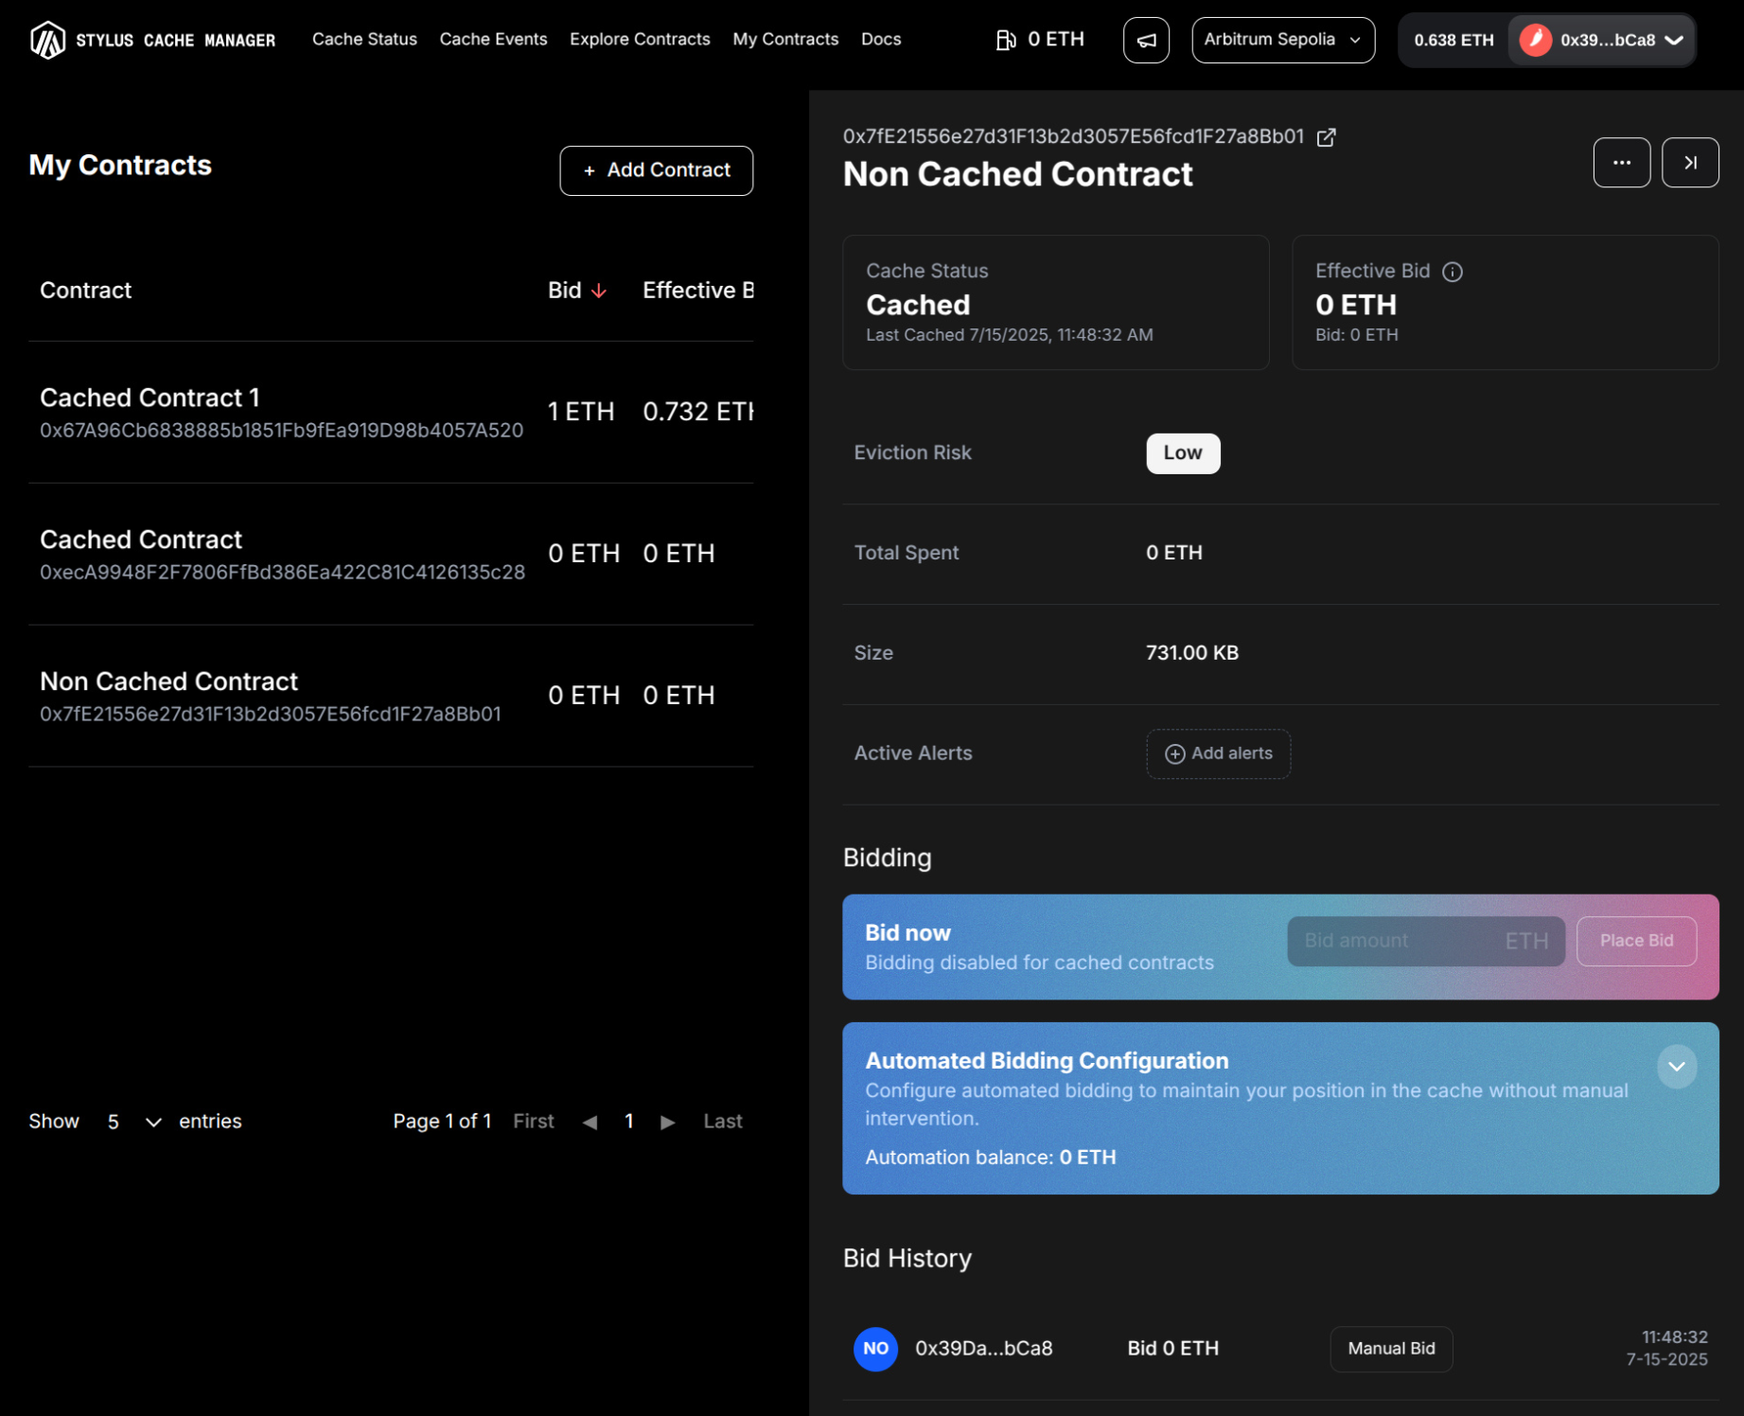Focus the Bid amount input field
Viewport: 1744px width, 1416px height.
(x=1426, y=942)
